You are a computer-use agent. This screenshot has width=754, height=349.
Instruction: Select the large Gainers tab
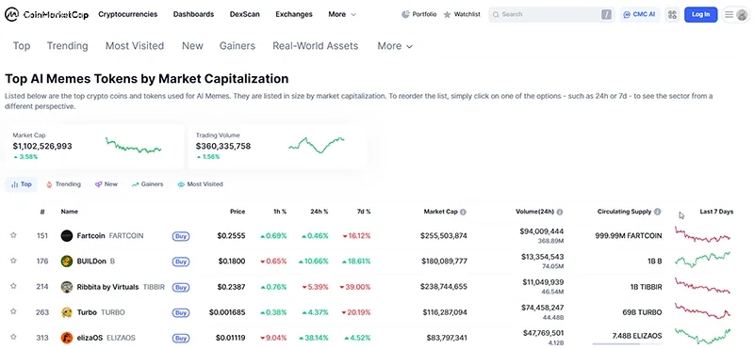[x=238, y=46]
